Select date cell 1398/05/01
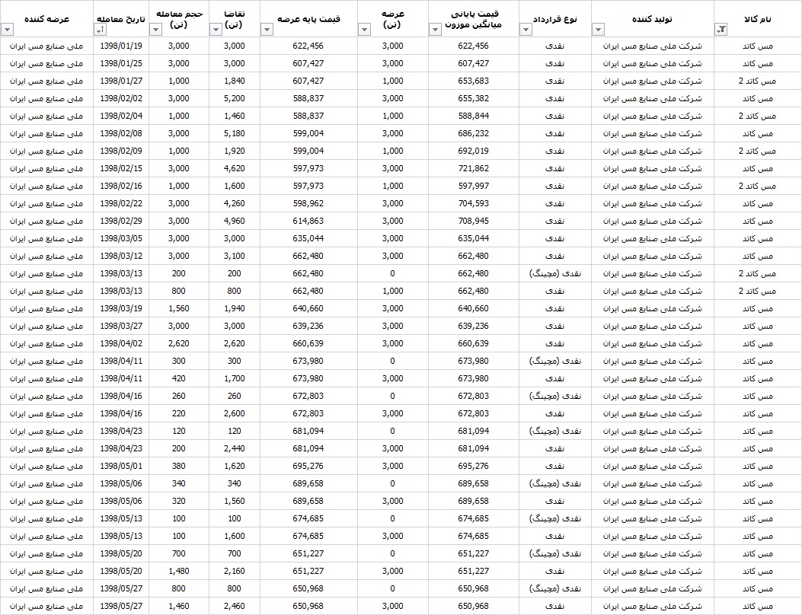The height and width of the screenshot is (615, 802). (x=120, y=467)
